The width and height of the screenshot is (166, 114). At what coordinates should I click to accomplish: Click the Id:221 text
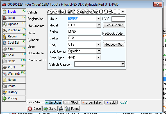click(x=123, y=102)
